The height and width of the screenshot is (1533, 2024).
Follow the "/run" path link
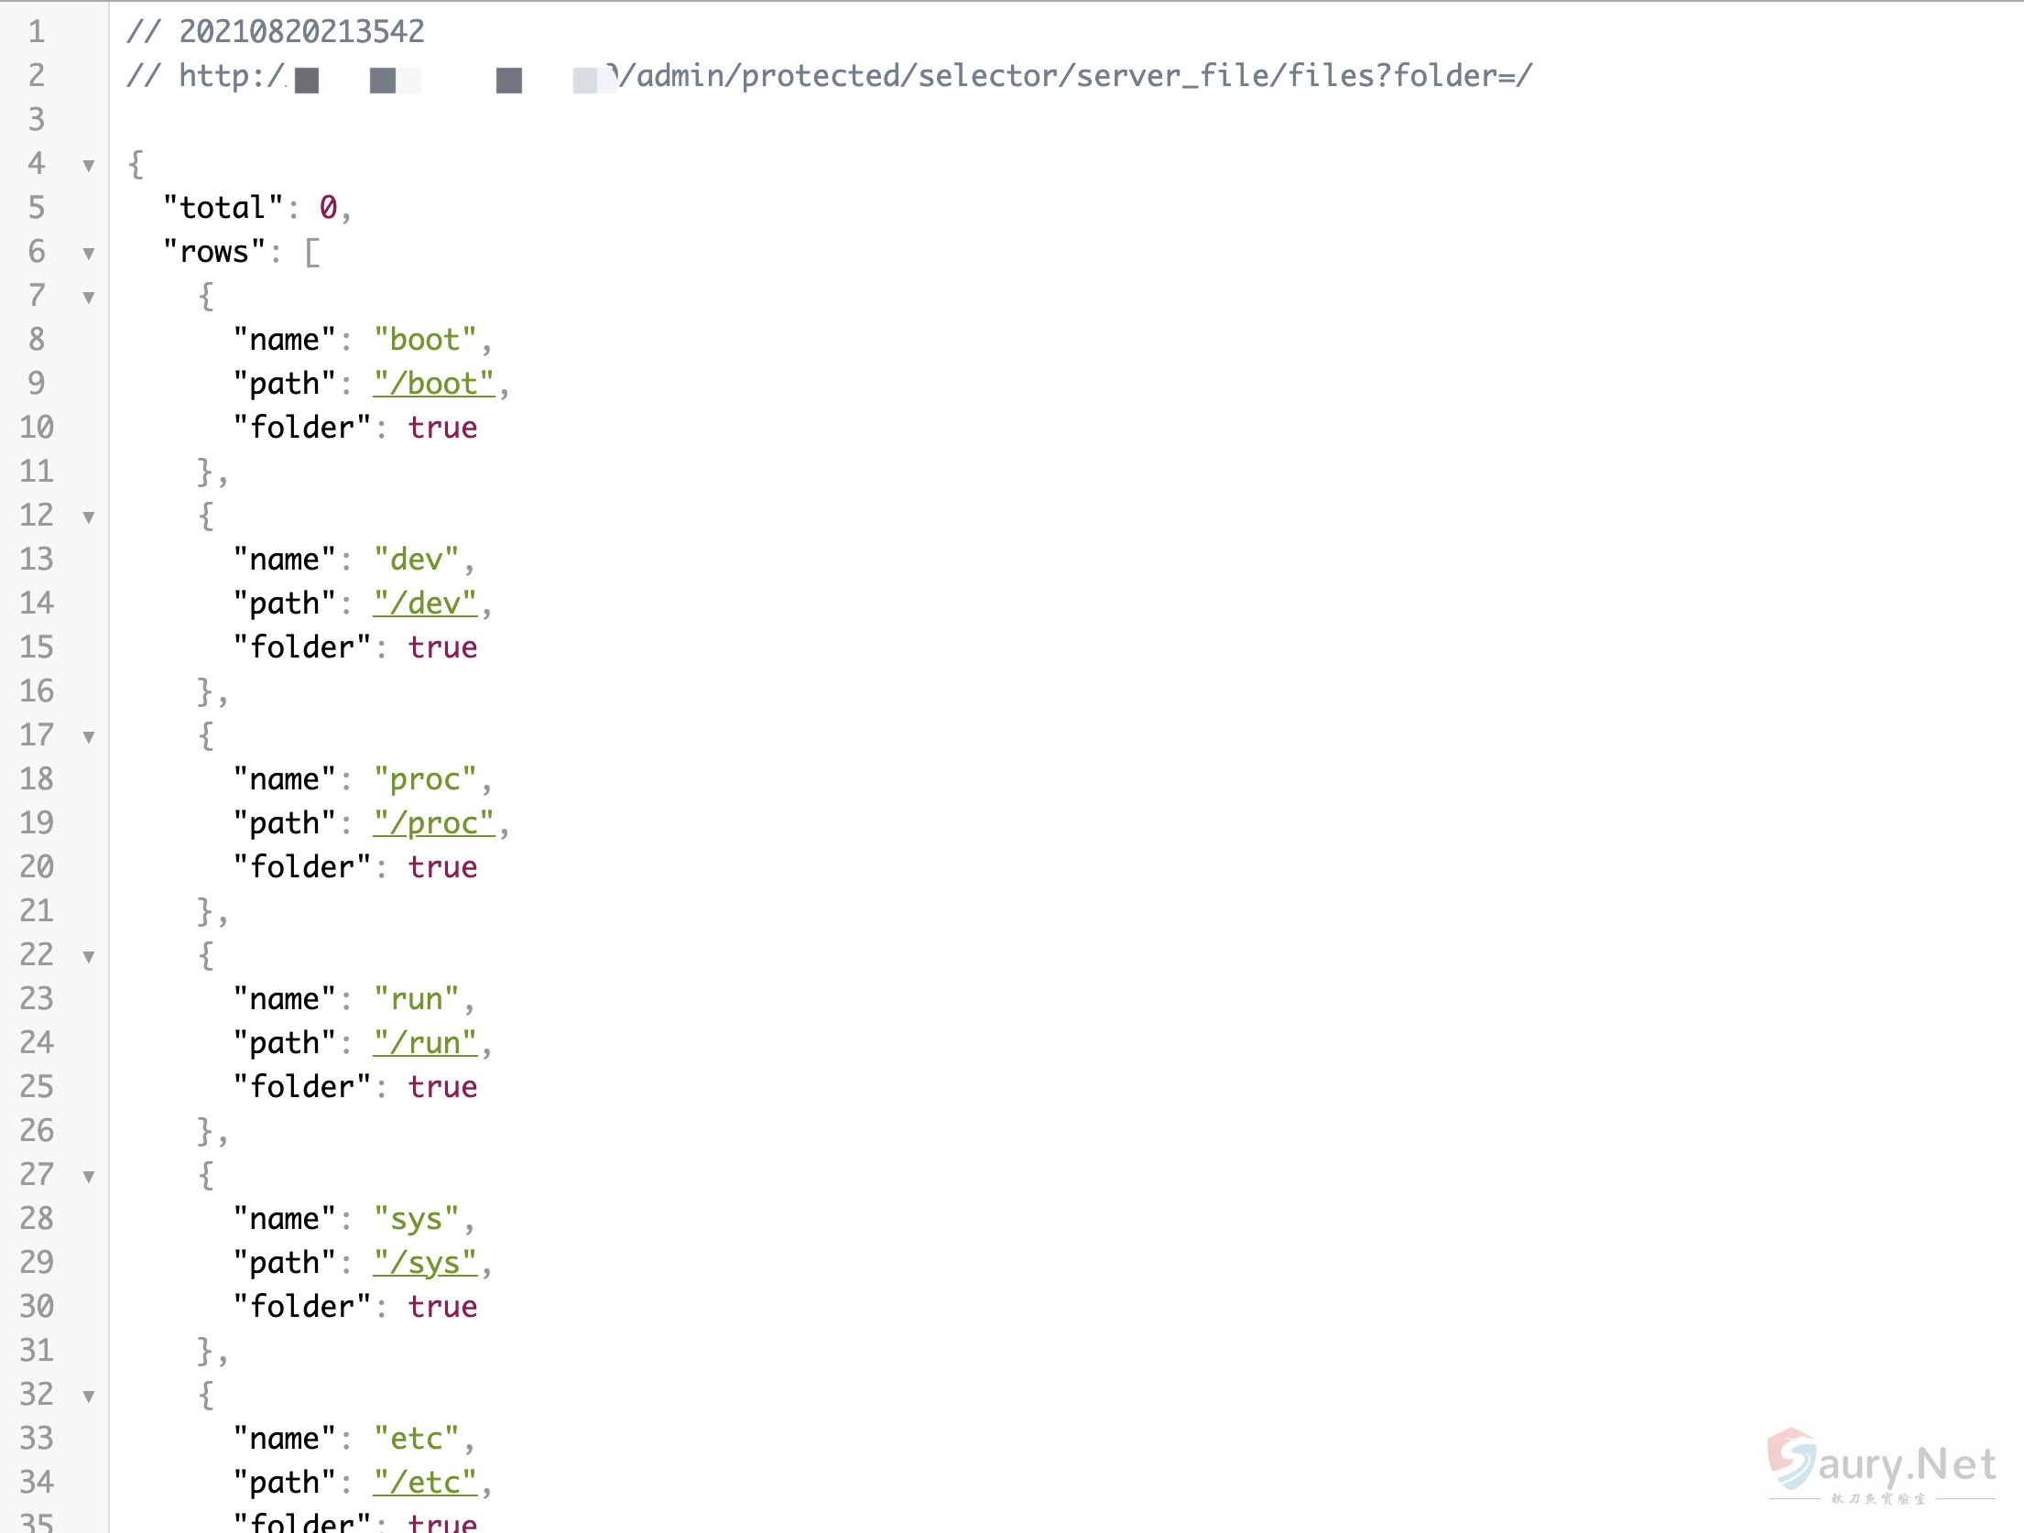pos(425,1043)
